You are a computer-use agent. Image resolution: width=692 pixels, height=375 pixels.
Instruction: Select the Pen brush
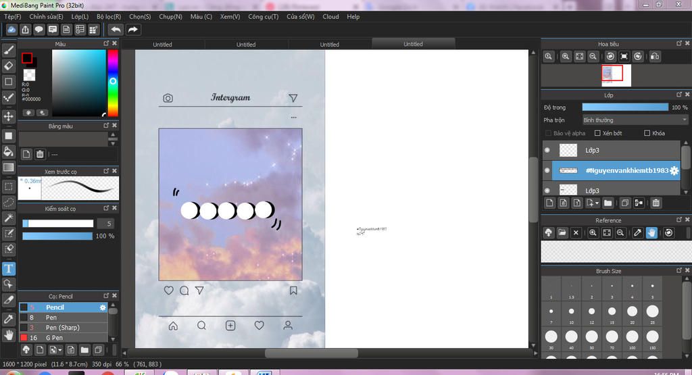[x=63, y=317]
